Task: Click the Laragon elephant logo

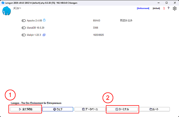Action: (x=7, y=11)
